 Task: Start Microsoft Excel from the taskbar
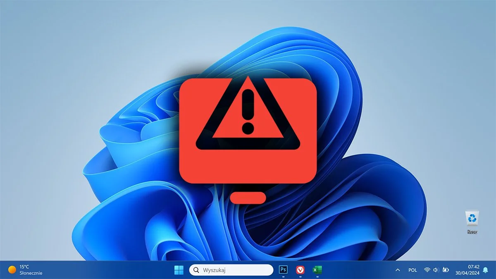[318, 269]
